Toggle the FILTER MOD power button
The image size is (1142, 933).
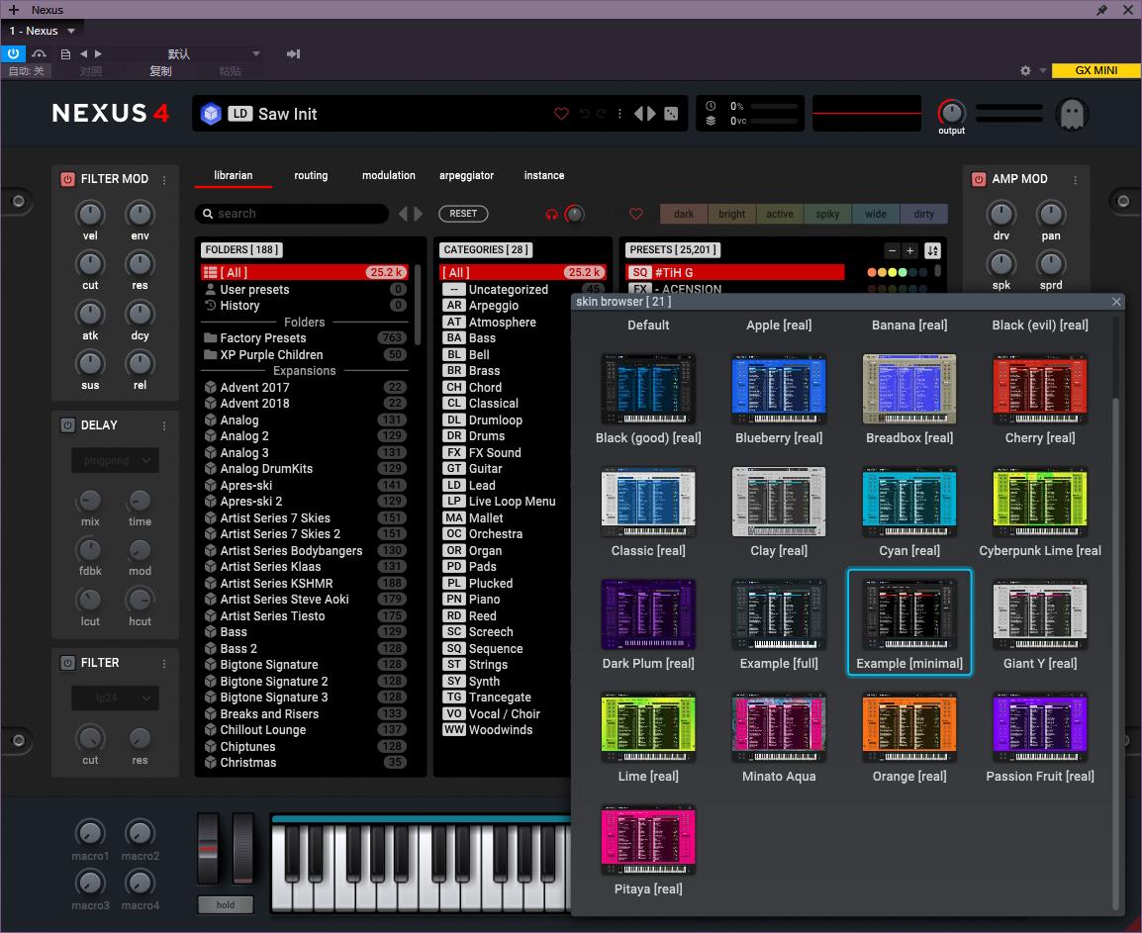click(x=67, y=179)
